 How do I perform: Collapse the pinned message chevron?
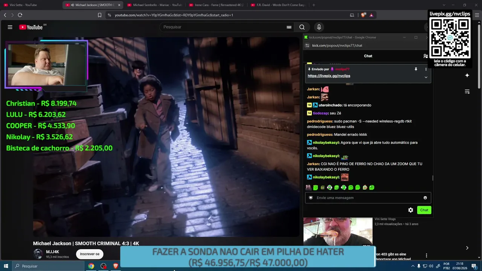click(x=426, y=77)
